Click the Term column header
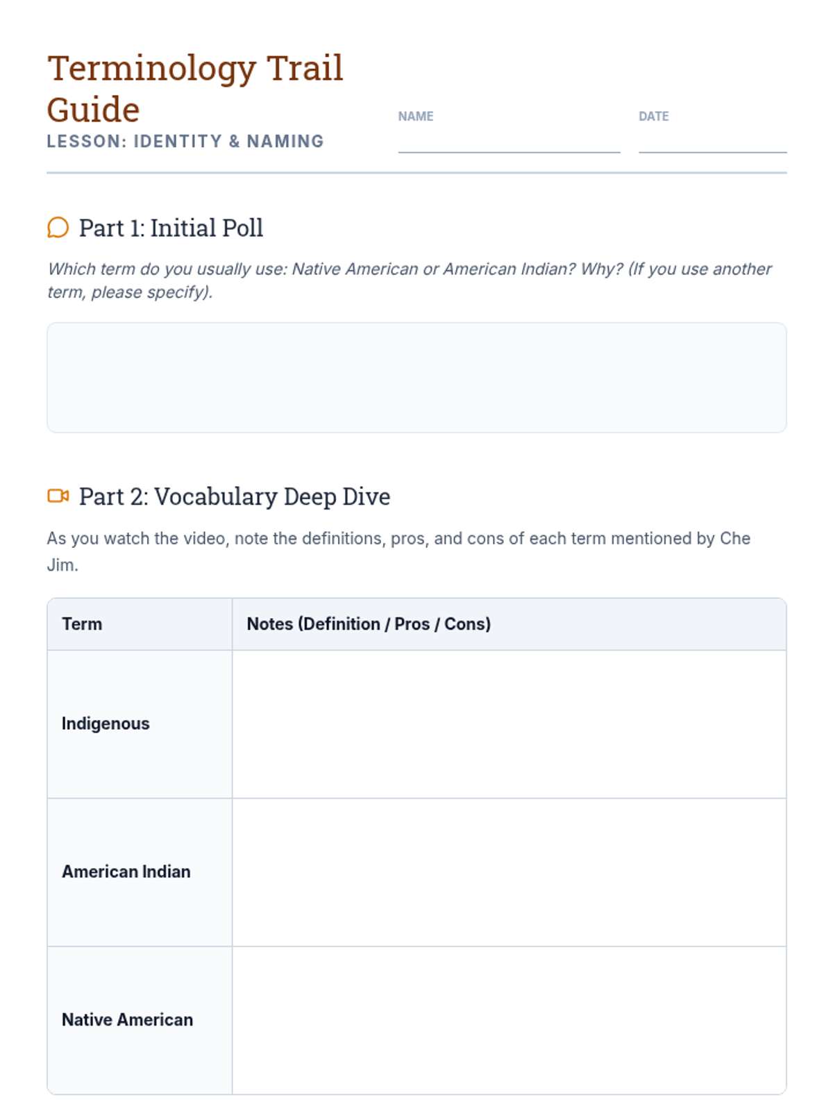Image resolution: width=833 pixels, height=1111 pixels. point(82,624)
